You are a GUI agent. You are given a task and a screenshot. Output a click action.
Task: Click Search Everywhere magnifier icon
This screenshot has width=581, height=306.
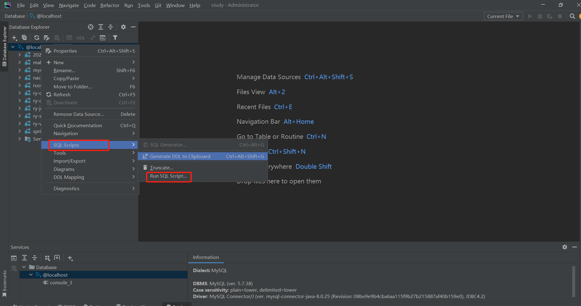pyautogui.click(x=572, y=17)
